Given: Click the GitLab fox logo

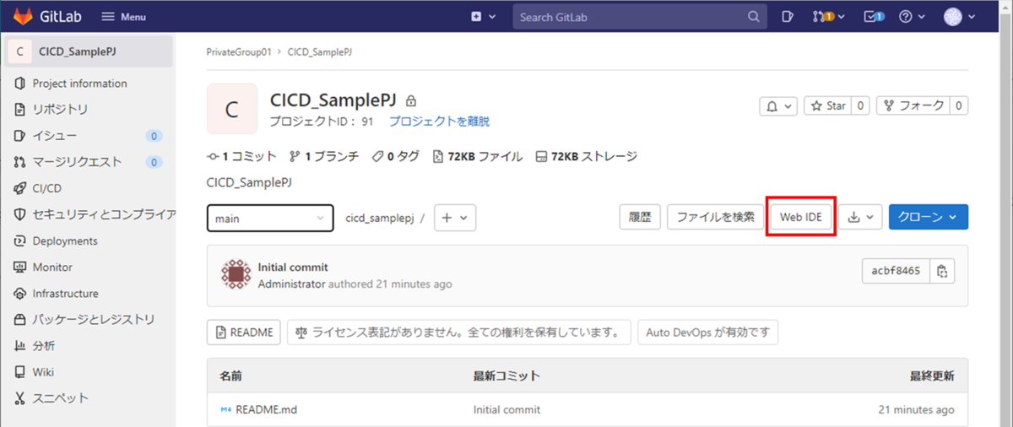Looking at the screenshot, I should click(x=24, y=16).
